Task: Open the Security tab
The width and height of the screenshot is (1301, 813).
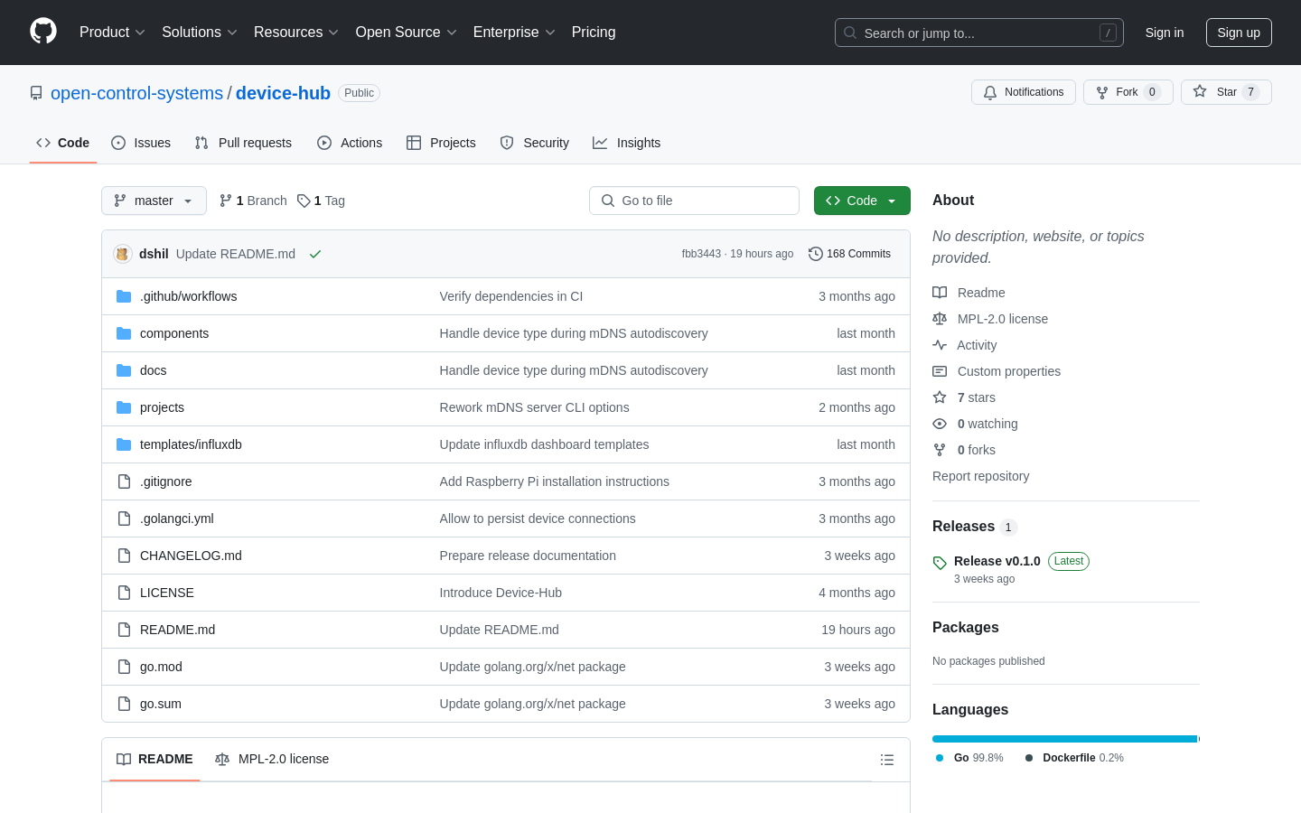Action: click(x=535, y=143)
